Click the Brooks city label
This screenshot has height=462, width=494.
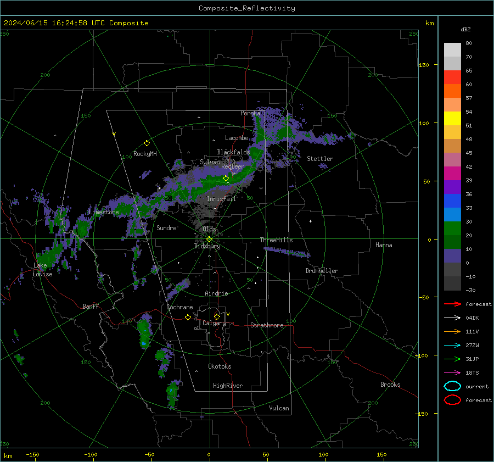click(390, 385)
